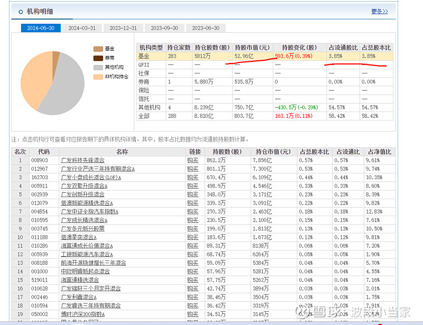Open fund 广发双擎升级混合A

pyautogui.click(x=84, y=186)
